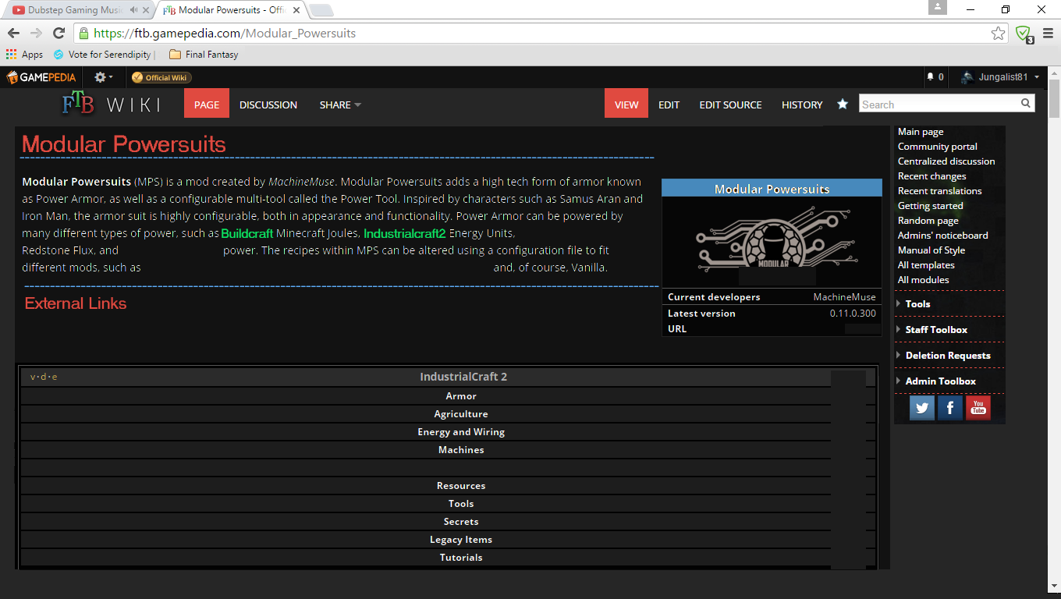Expand the Agriculture navbox row
Image resolution: width=1061 pixels, height=599 pixels.
click(x=461, y=414)
